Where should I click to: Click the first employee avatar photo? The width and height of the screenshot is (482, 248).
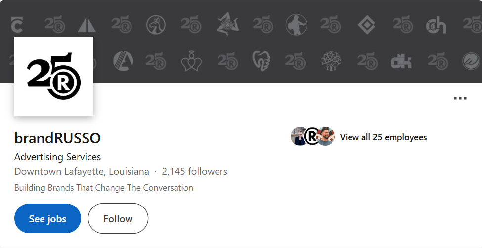(298, 136)
